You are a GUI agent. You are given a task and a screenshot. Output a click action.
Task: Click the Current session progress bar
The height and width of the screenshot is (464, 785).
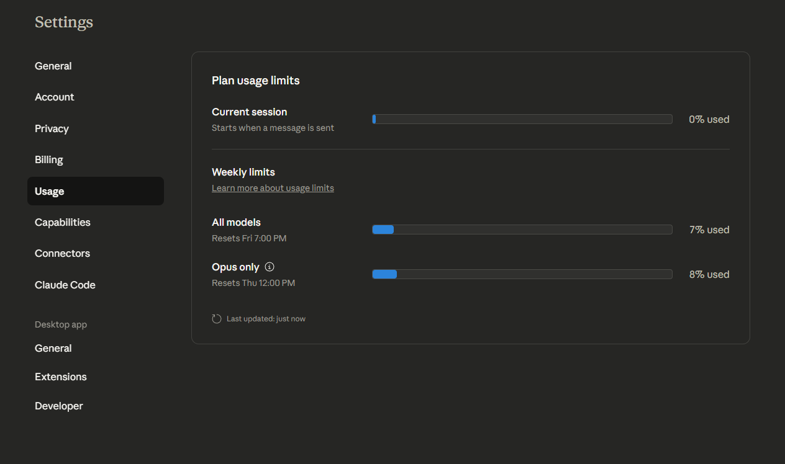pos(522,119)
